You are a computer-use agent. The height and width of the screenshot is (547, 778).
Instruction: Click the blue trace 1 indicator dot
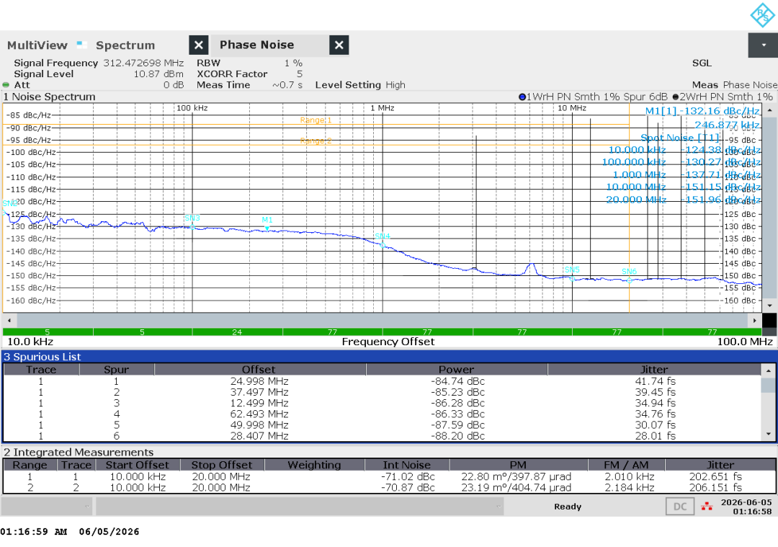(x=522, y=97)
